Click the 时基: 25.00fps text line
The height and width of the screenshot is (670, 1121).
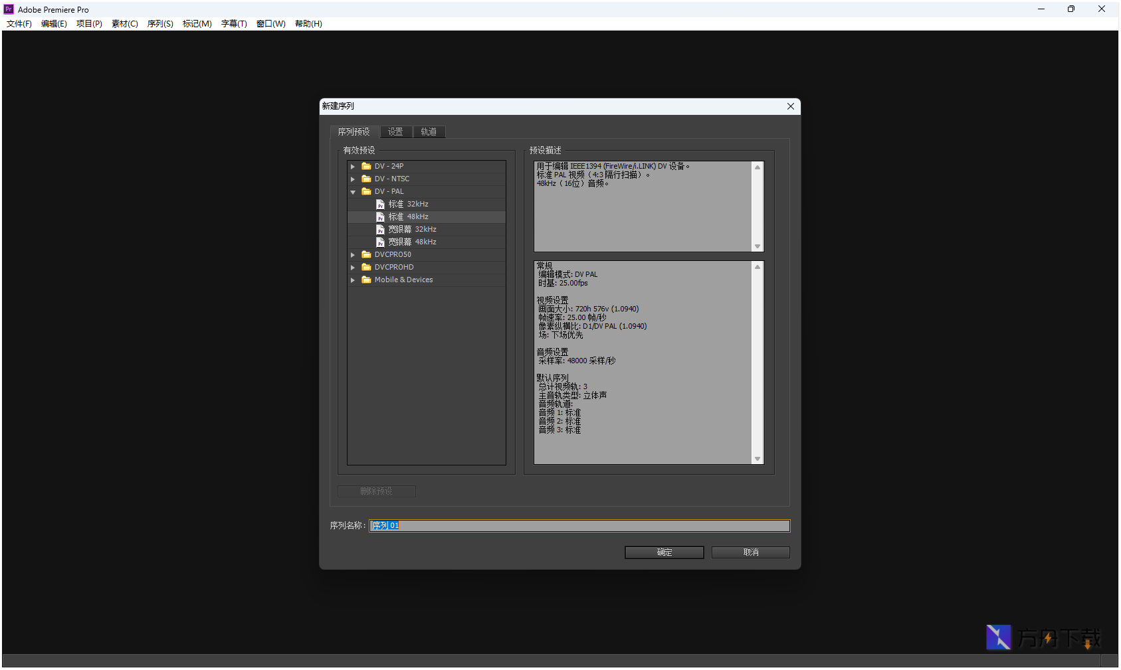563,284
